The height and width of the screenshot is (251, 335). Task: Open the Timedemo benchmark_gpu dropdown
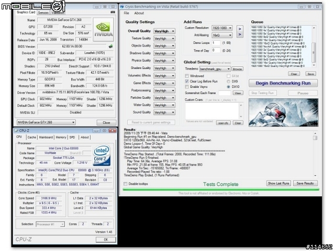[215, 69]
